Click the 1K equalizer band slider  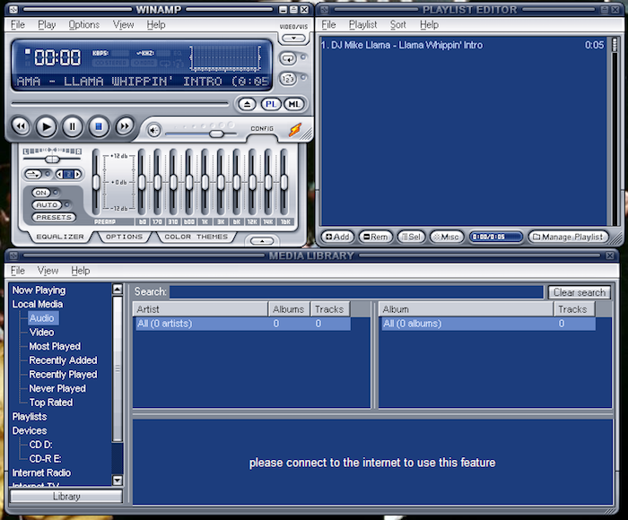205,183
